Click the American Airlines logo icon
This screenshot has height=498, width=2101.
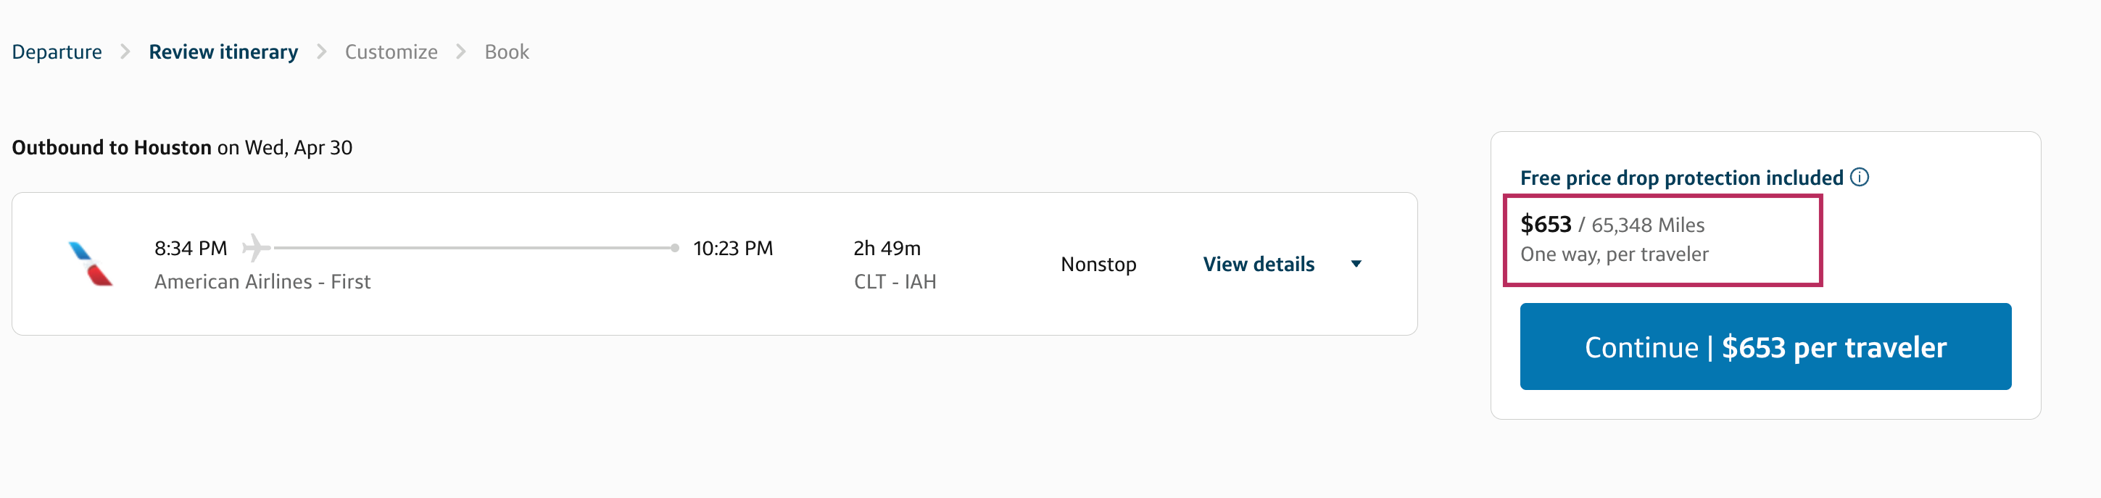click(x=91, y=264)
